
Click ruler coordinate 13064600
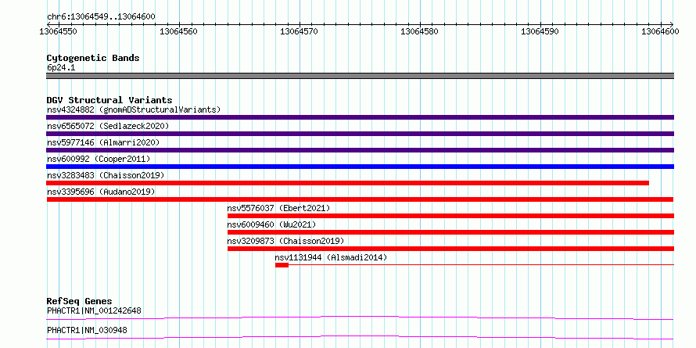pyautogui.click(x=660, y=31)
